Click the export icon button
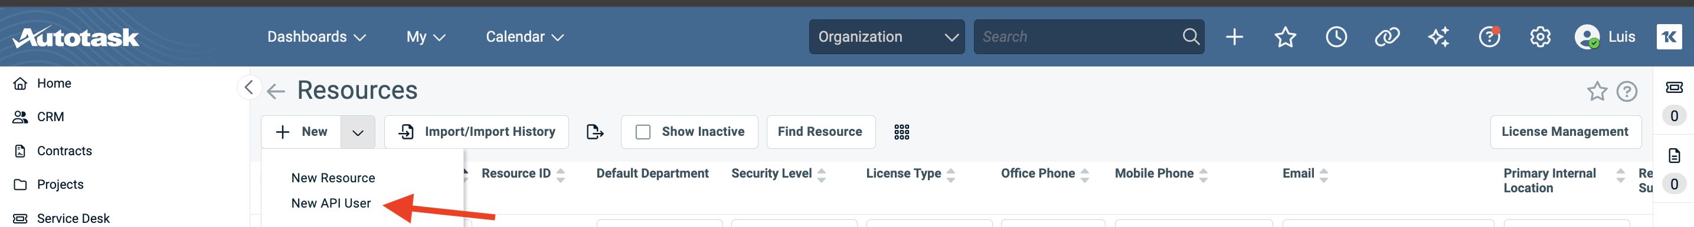Viewport: 1694px width, 227px height. click(594, 132)
